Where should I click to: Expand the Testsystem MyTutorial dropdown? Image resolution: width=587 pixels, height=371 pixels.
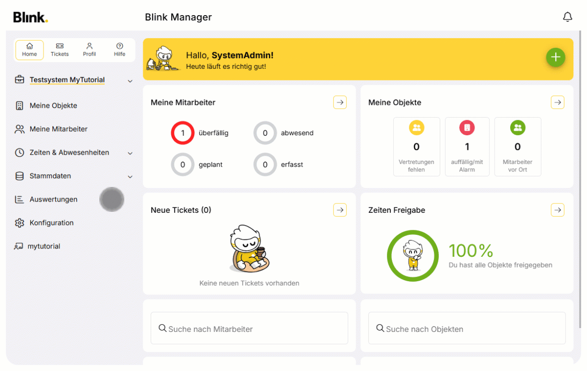pos(130,81)
